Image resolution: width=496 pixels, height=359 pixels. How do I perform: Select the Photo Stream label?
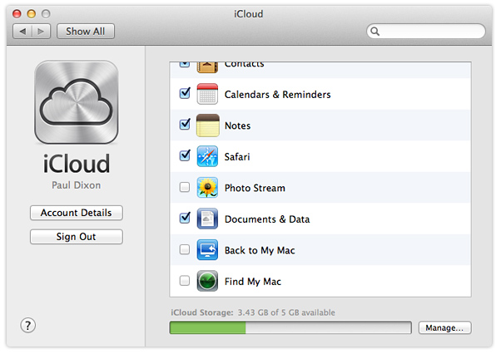(x=255, y=188)
